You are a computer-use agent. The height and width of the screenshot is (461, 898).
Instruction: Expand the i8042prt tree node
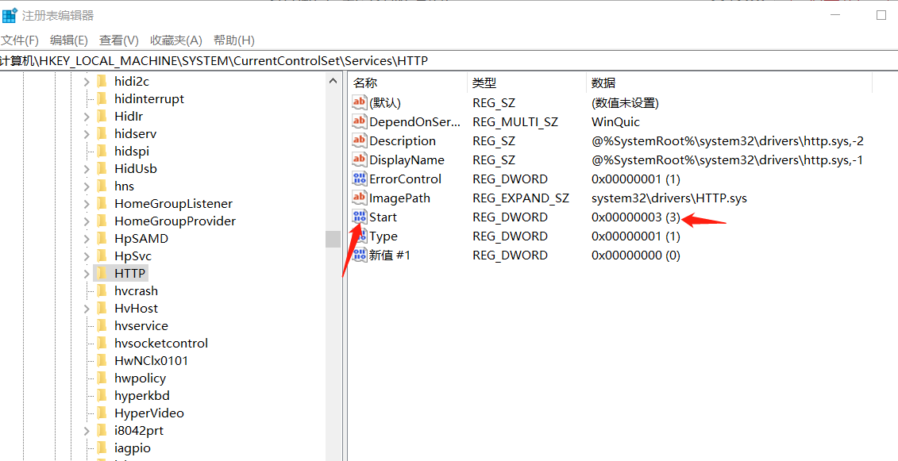[87, 431]
